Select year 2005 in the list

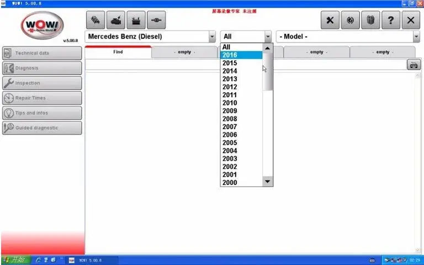tap(241, 143)
